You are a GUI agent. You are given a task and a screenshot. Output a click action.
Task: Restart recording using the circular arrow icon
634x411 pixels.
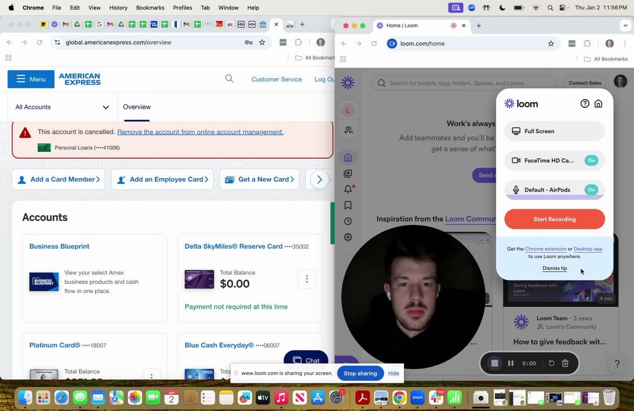(551, 363)
